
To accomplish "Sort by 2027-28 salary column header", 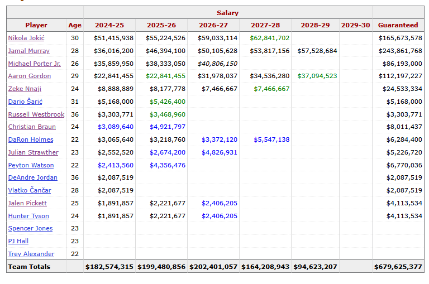I will point(265,25).
